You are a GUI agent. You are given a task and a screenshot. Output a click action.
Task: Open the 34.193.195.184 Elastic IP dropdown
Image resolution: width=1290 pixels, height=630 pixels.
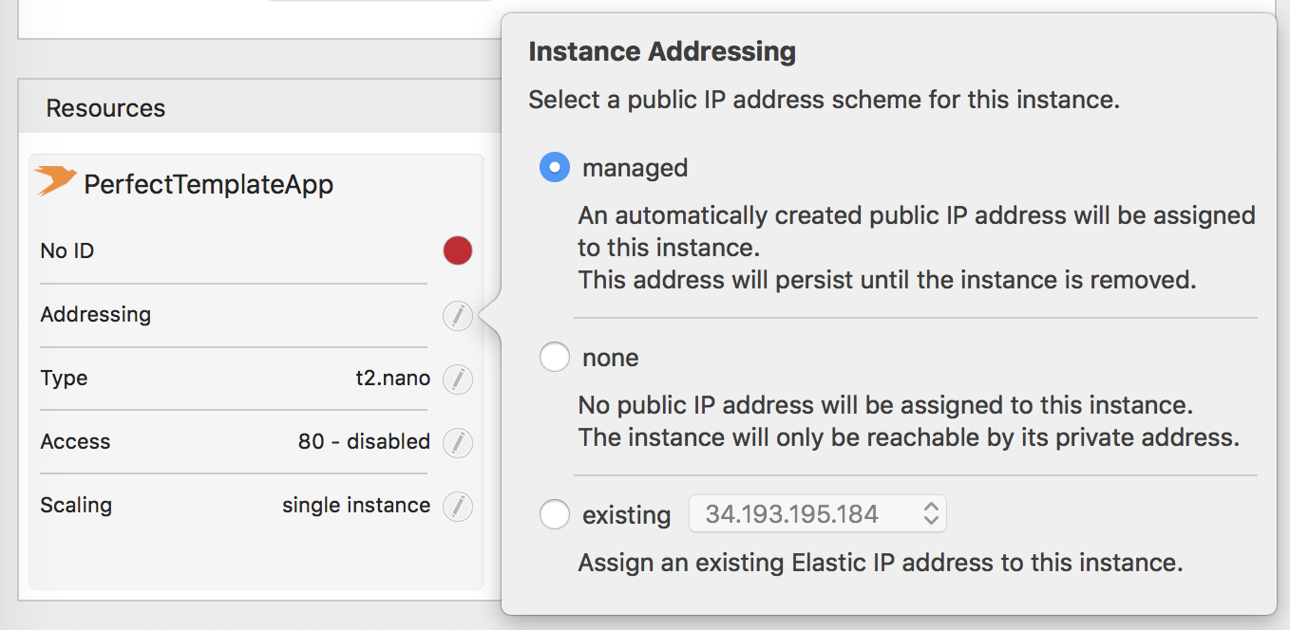tap(818, 514)
